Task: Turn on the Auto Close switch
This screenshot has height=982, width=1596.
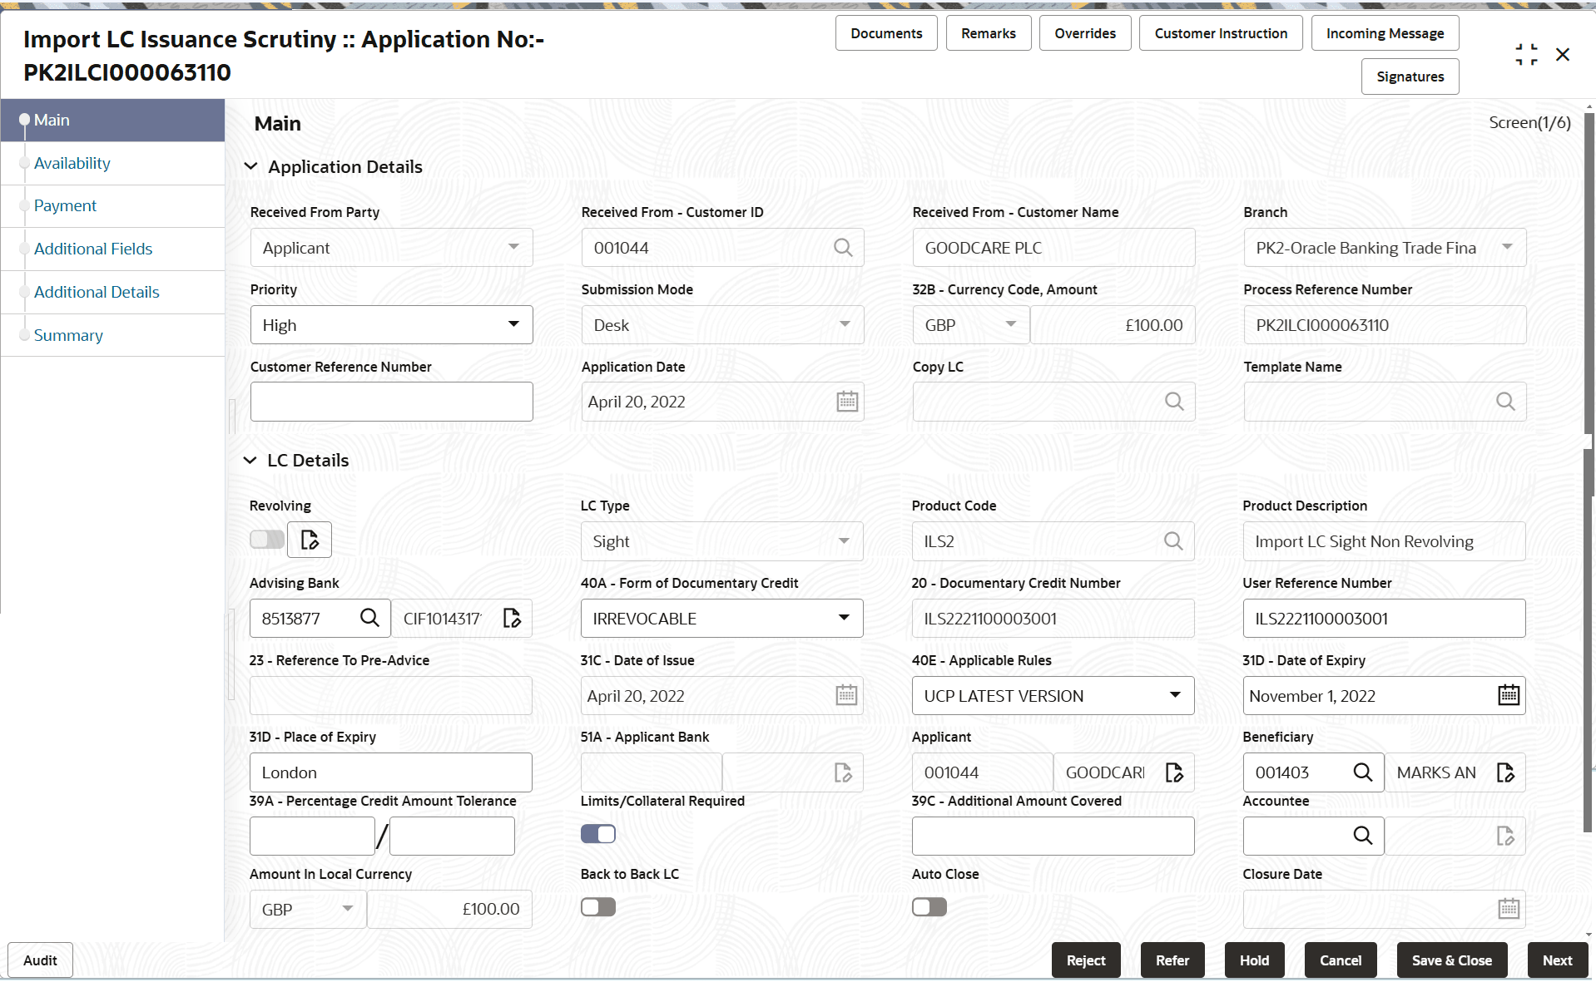Action: coord(929,907)
